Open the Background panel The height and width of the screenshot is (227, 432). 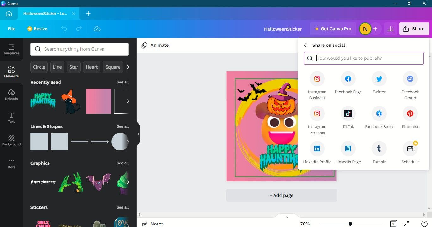(x=11, y=140)
